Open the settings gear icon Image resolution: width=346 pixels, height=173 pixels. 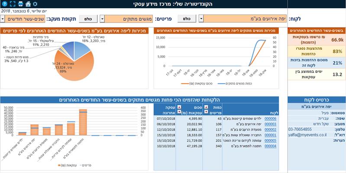tap(35, 4)
